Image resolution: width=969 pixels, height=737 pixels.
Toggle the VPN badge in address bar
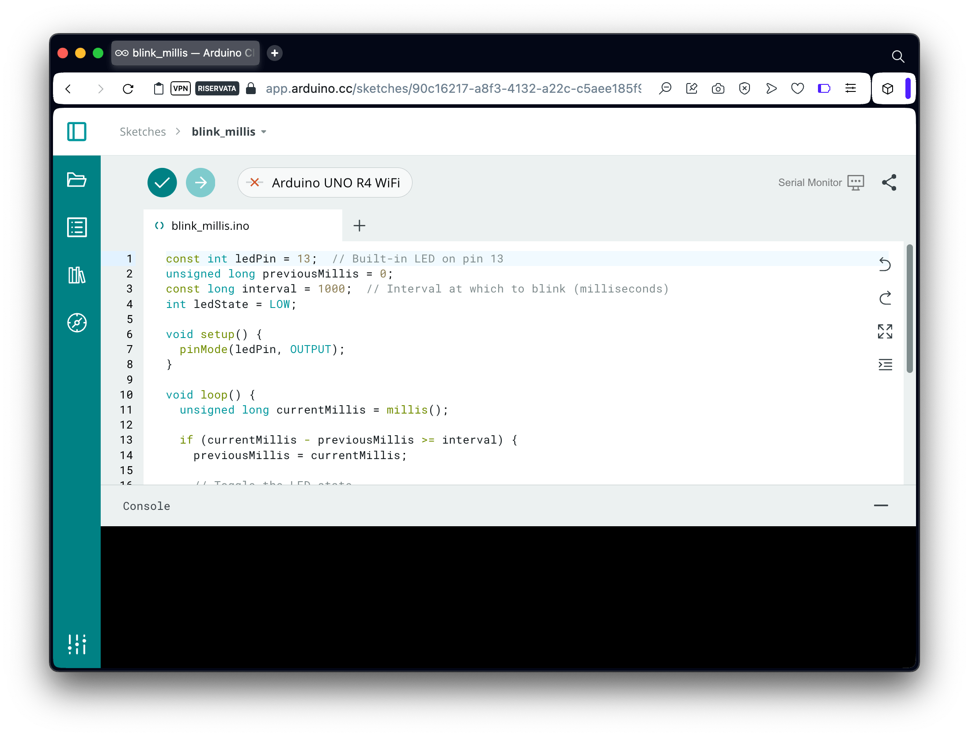[x=180, y=88]
